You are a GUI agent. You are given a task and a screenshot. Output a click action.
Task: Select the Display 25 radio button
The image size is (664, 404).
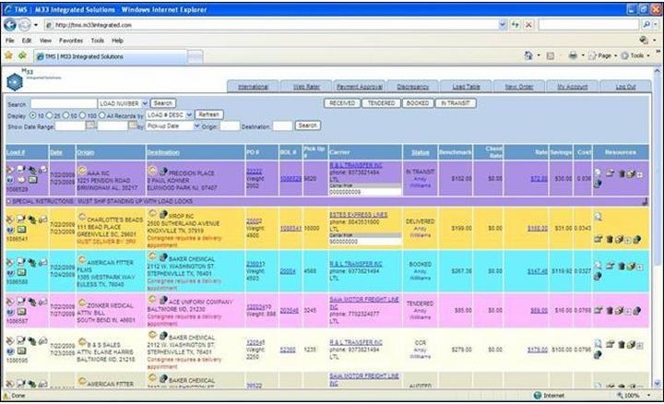(49, 115)
